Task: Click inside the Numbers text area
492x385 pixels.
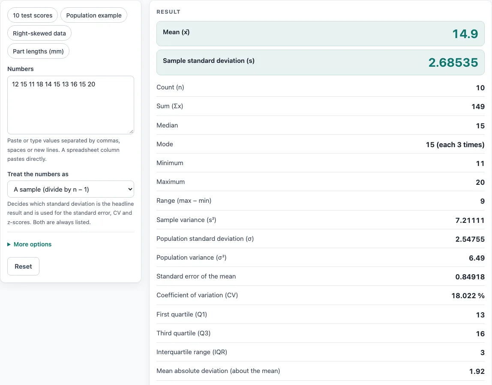Action: coord(71,105)
